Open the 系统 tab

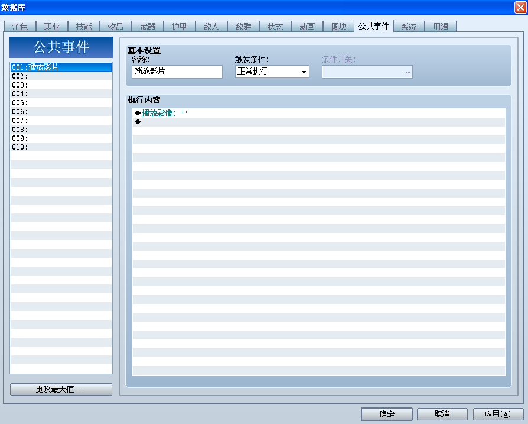(409, 26)
